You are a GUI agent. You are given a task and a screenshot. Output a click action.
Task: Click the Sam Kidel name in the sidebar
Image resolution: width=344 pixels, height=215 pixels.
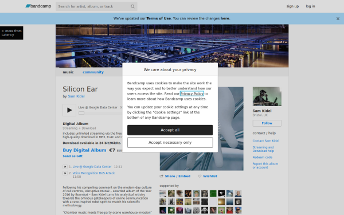[x=262, y=111]
